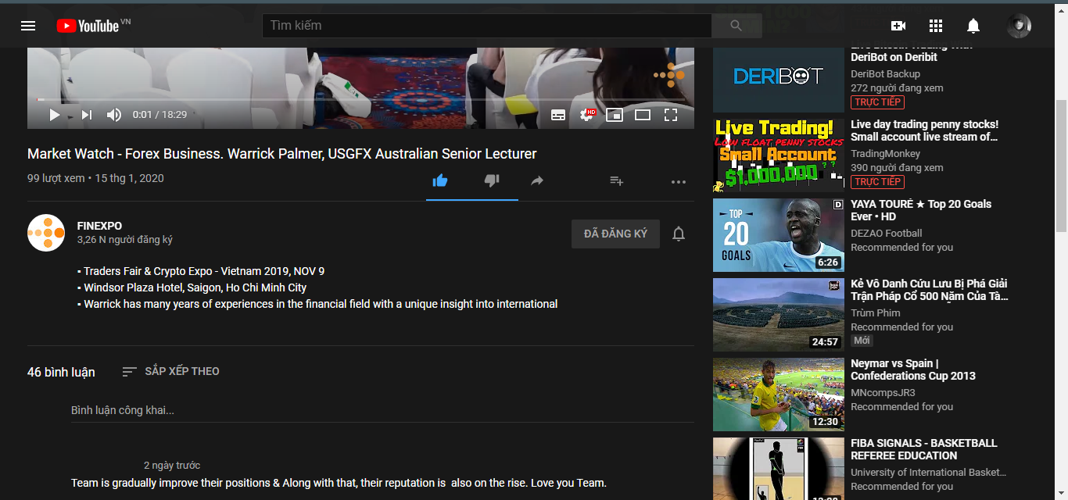Click FIBA SIGNALS video title
This screenshot has width=1068, height=500.
[x=924, y=449]
